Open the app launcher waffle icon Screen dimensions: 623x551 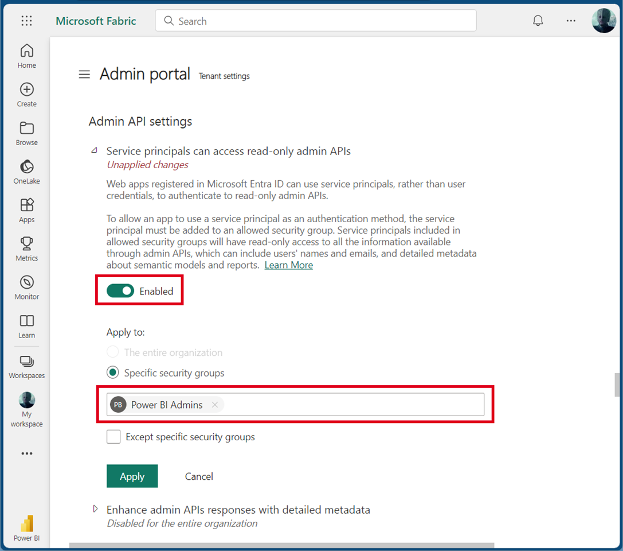(x=26, y=21)
